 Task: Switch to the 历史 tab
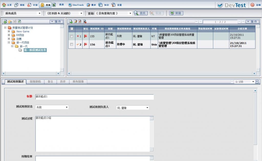pyautogui.click(x=63, y=82)
